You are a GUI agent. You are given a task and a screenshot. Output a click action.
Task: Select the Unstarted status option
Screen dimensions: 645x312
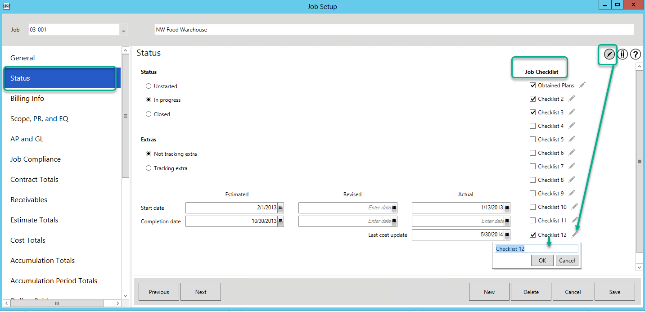pyautogui.click(x=149, y=86)
